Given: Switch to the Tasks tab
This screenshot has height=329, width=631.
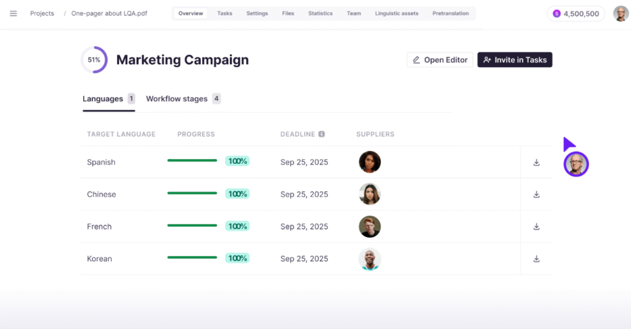Looking at the screenshot, I should (224, 14).
